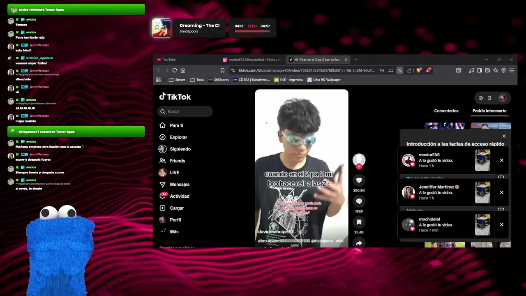Open the 365Scores bookmark
This screenshot has width=526, height=296.
click(x=218, y=80)
